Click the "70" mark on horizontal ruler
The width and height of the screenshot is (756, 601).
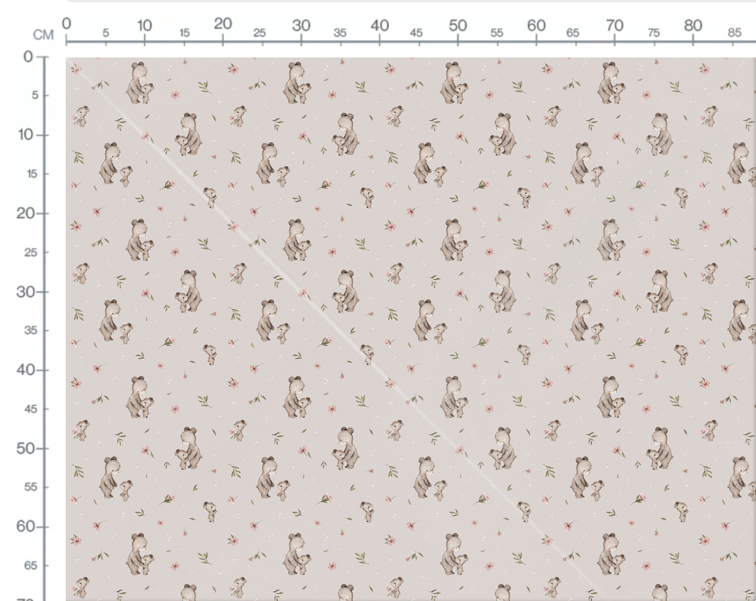pyautogui.click(x=614, y=25)
